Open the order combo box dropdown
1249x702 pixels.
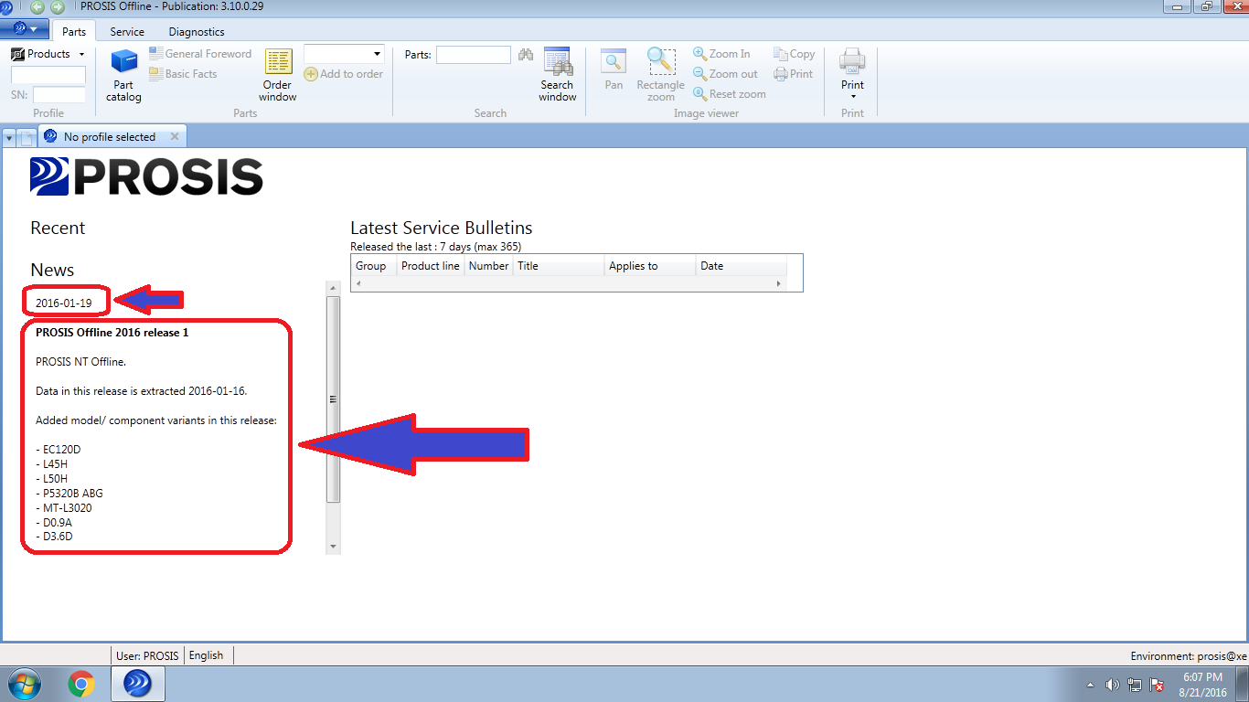tap(377, 54)
